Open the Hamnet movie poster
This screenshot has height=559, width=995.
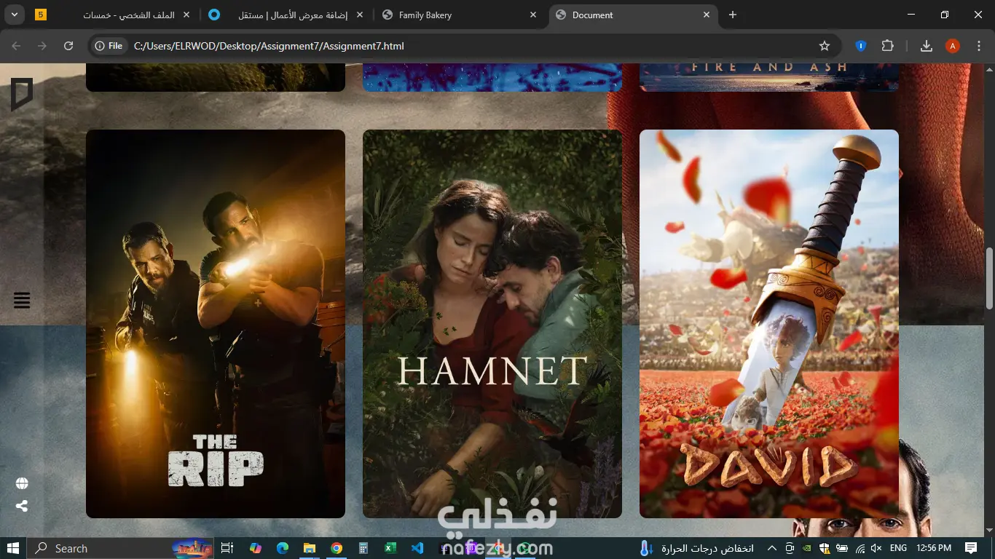click(492, 324)
